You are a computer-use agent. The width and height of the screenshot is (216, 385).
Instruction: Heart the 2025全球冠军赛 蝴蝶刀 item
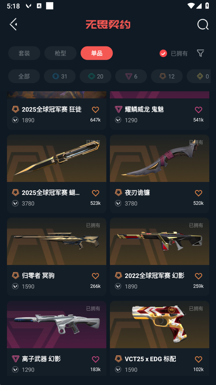pos(95,193)
